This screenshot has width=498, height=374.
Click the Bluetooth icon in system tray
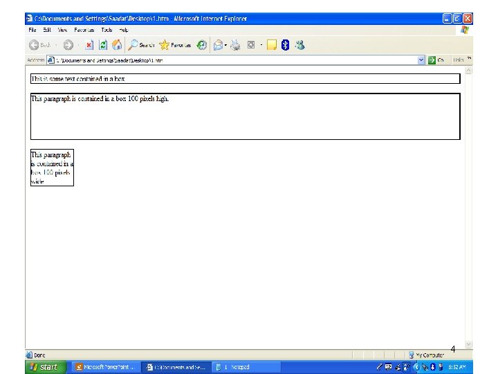coord(432,367)
